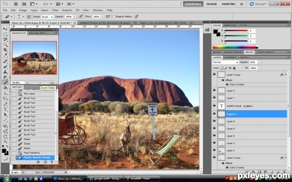
Task: Select the Brush tool in toolbox
Action: click(5, 66)
